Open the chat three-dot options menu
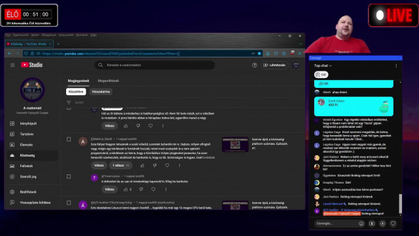419x236 pixels. click(x=396, y=66)
